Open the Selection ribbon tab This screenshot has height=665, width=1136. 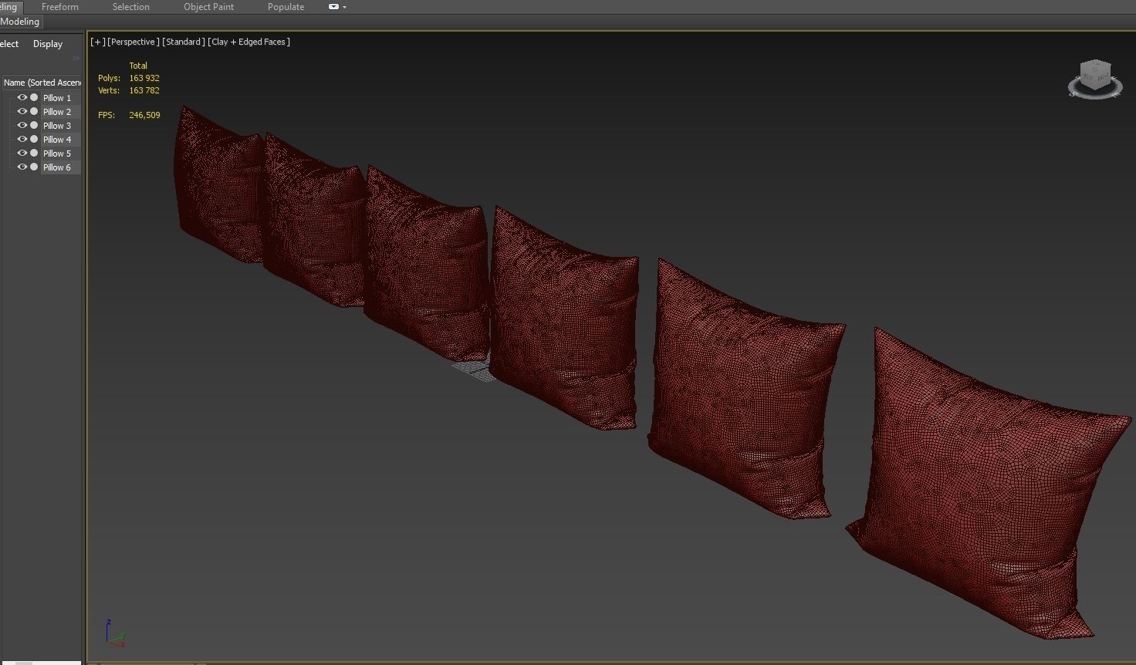[x=131, y=7]
